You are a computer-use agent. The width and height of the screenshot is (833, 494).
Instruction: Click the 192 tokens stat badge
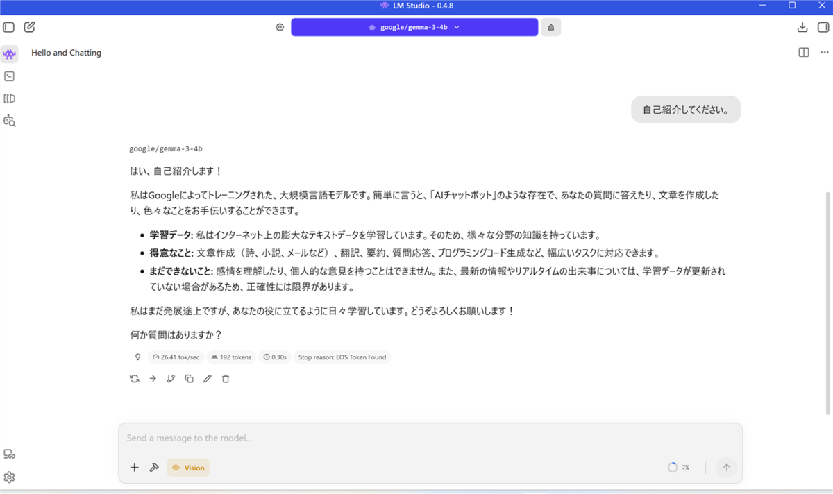tap(231, 357)
